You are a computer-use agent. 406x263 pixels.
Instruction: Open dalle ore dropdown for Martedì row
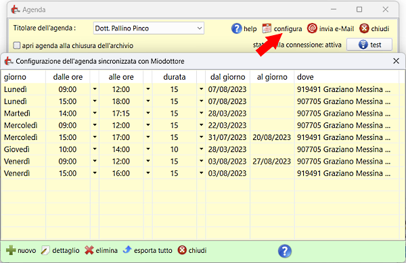95,113
